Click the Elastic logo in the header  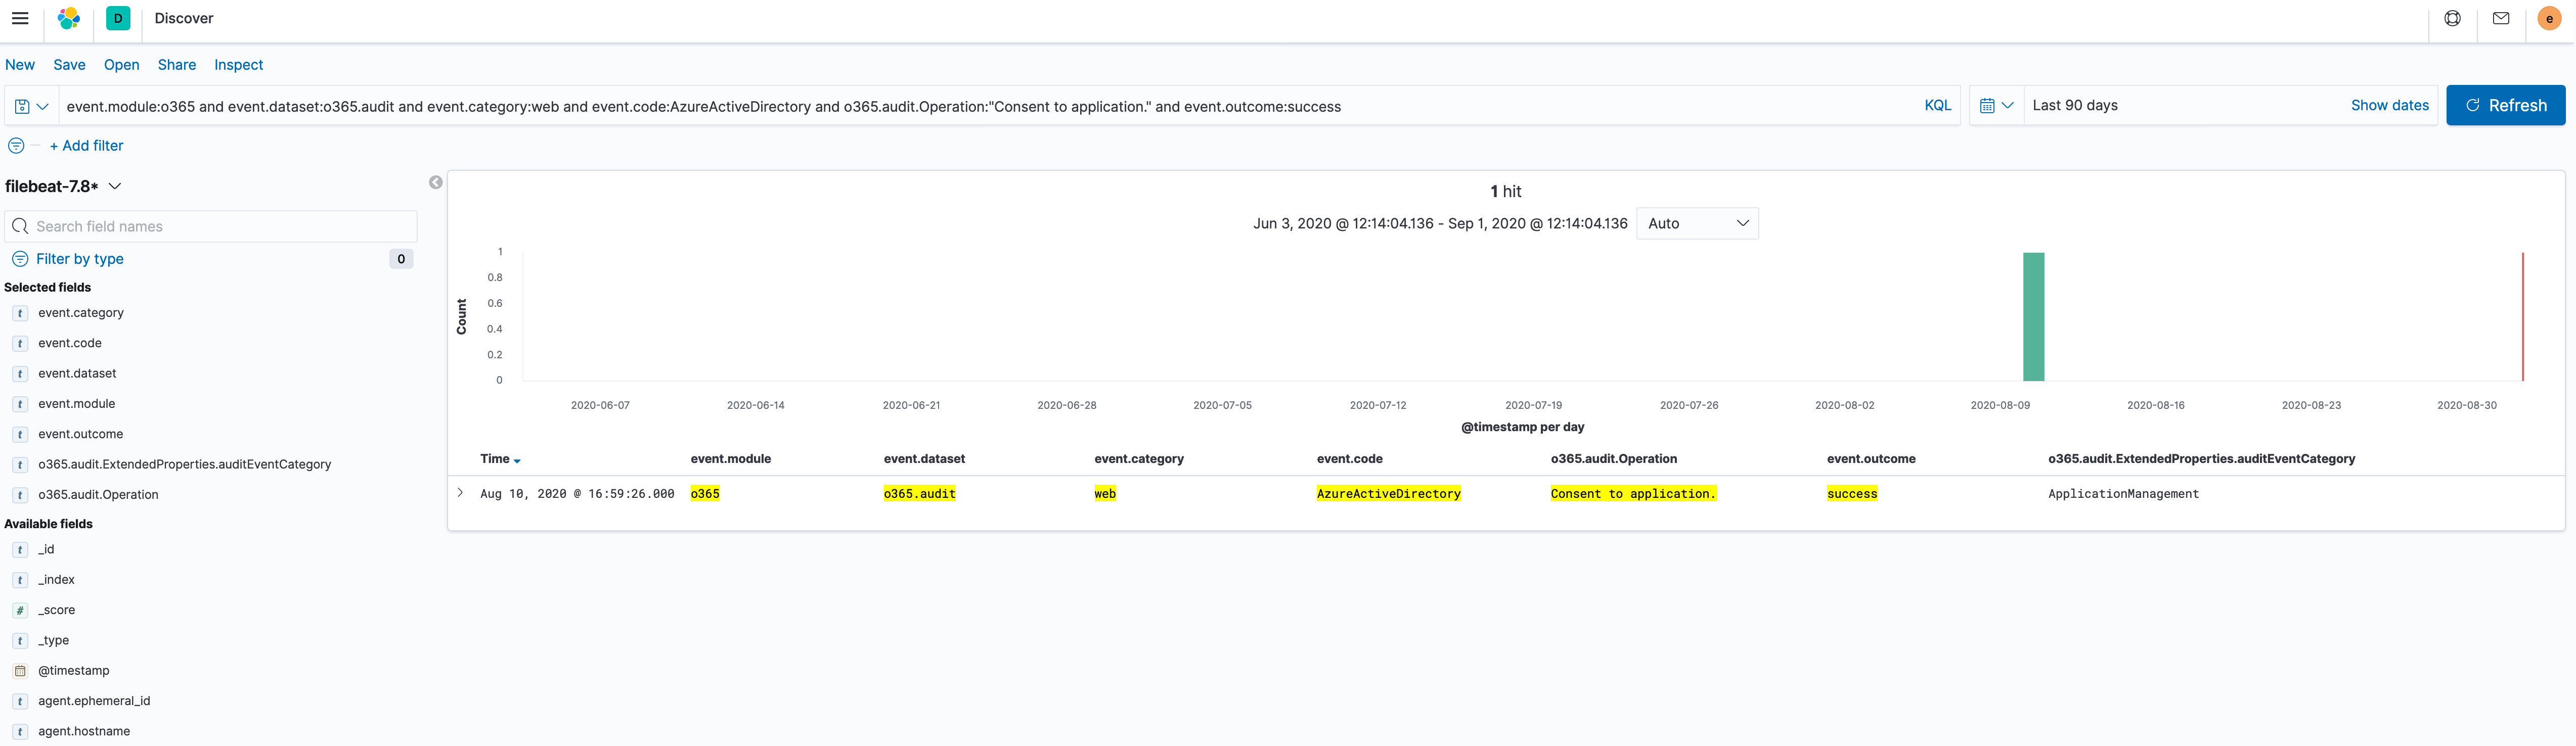click(x=67, y=18)
